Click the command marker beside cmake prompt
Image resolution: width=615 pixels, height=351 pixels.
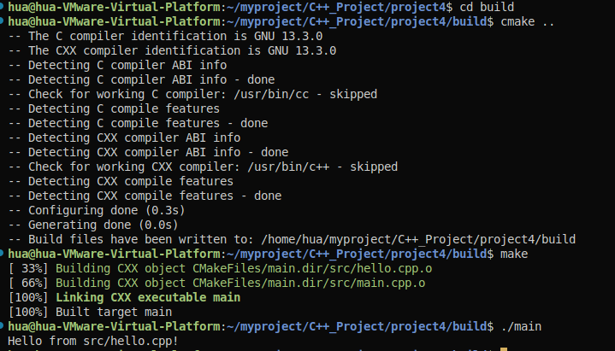tap(2, 20)
